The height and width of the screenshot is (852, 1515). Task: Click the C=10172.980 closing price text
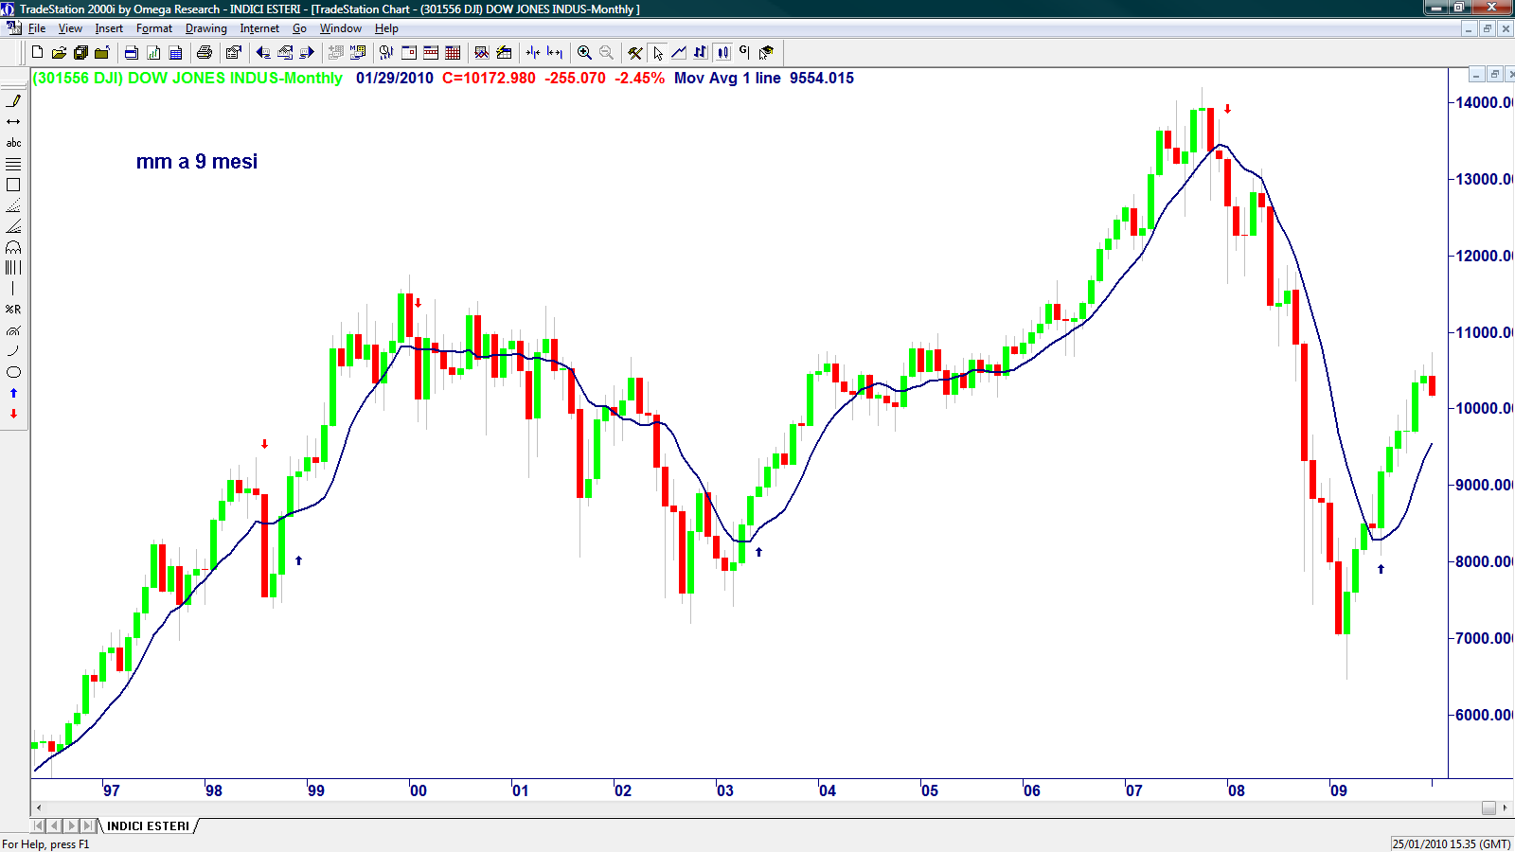[x=489, y=79]
